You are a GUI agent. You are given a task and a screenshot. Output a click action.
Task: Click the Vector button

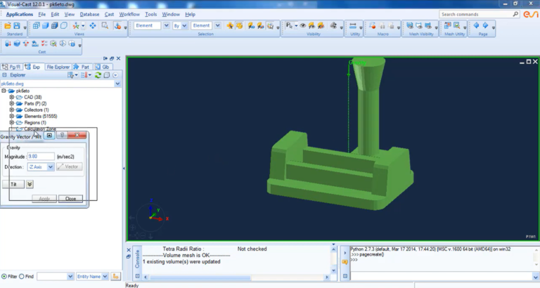[69, 166]
